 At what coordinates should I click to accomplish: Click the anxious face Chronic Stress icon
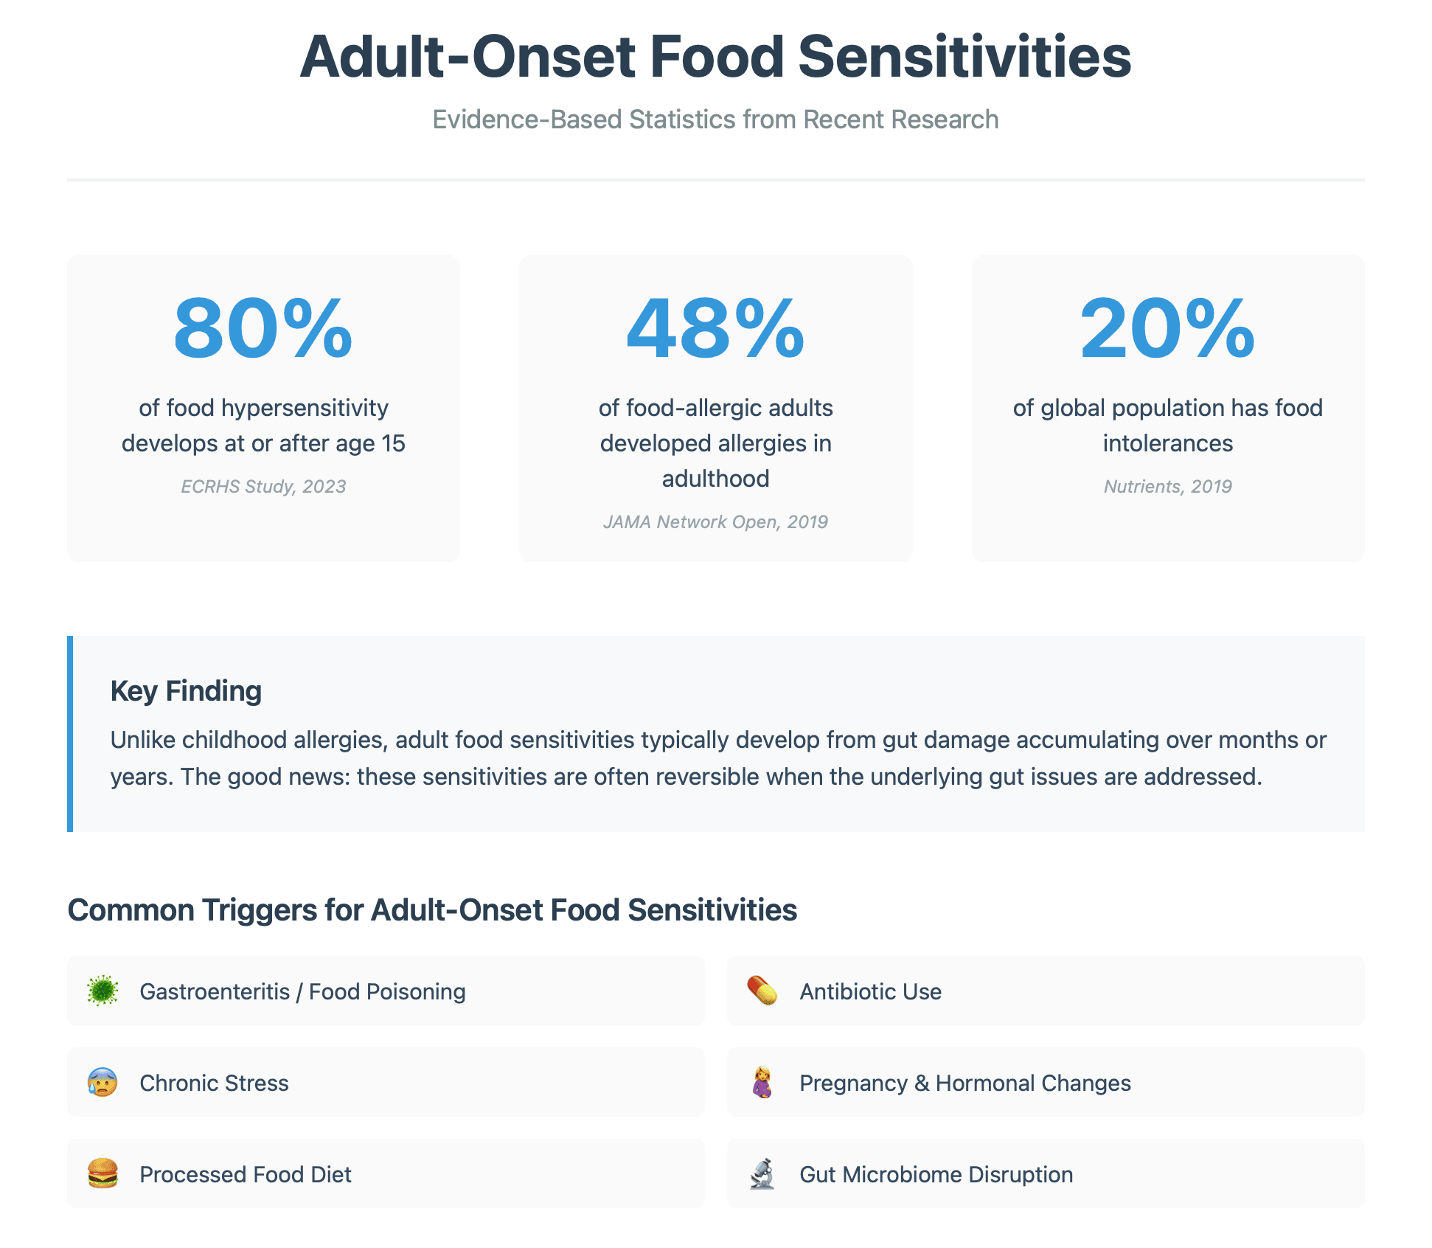click(x=102, y=1082)
